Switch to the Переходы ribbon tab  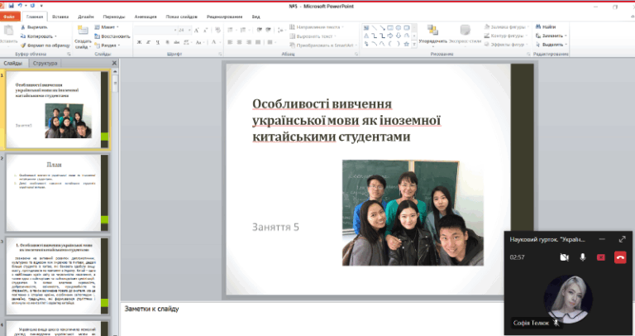[114, 17]
